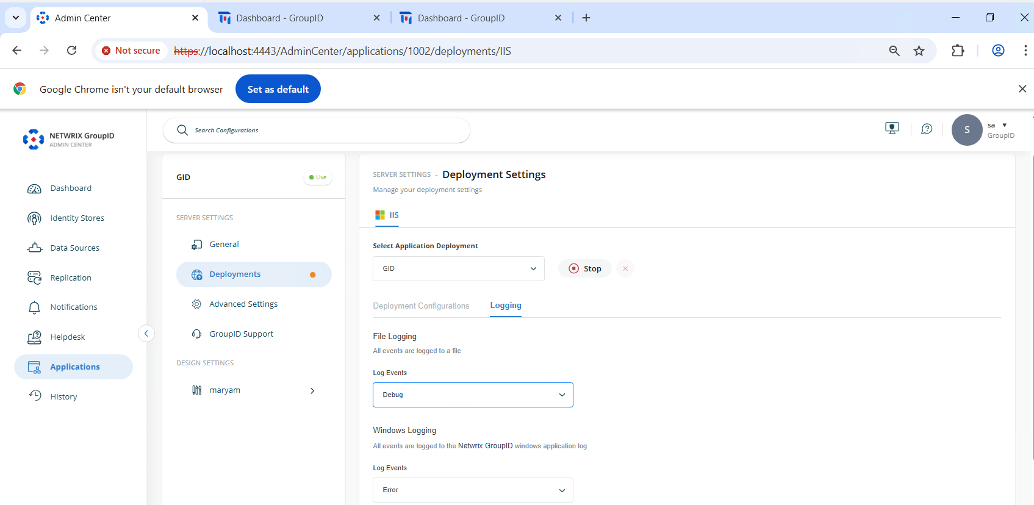Screen dimensions: 1034x505
Task: Click the SERVER SETTINGS breadcrumb
Action: [x=402, y=175]
